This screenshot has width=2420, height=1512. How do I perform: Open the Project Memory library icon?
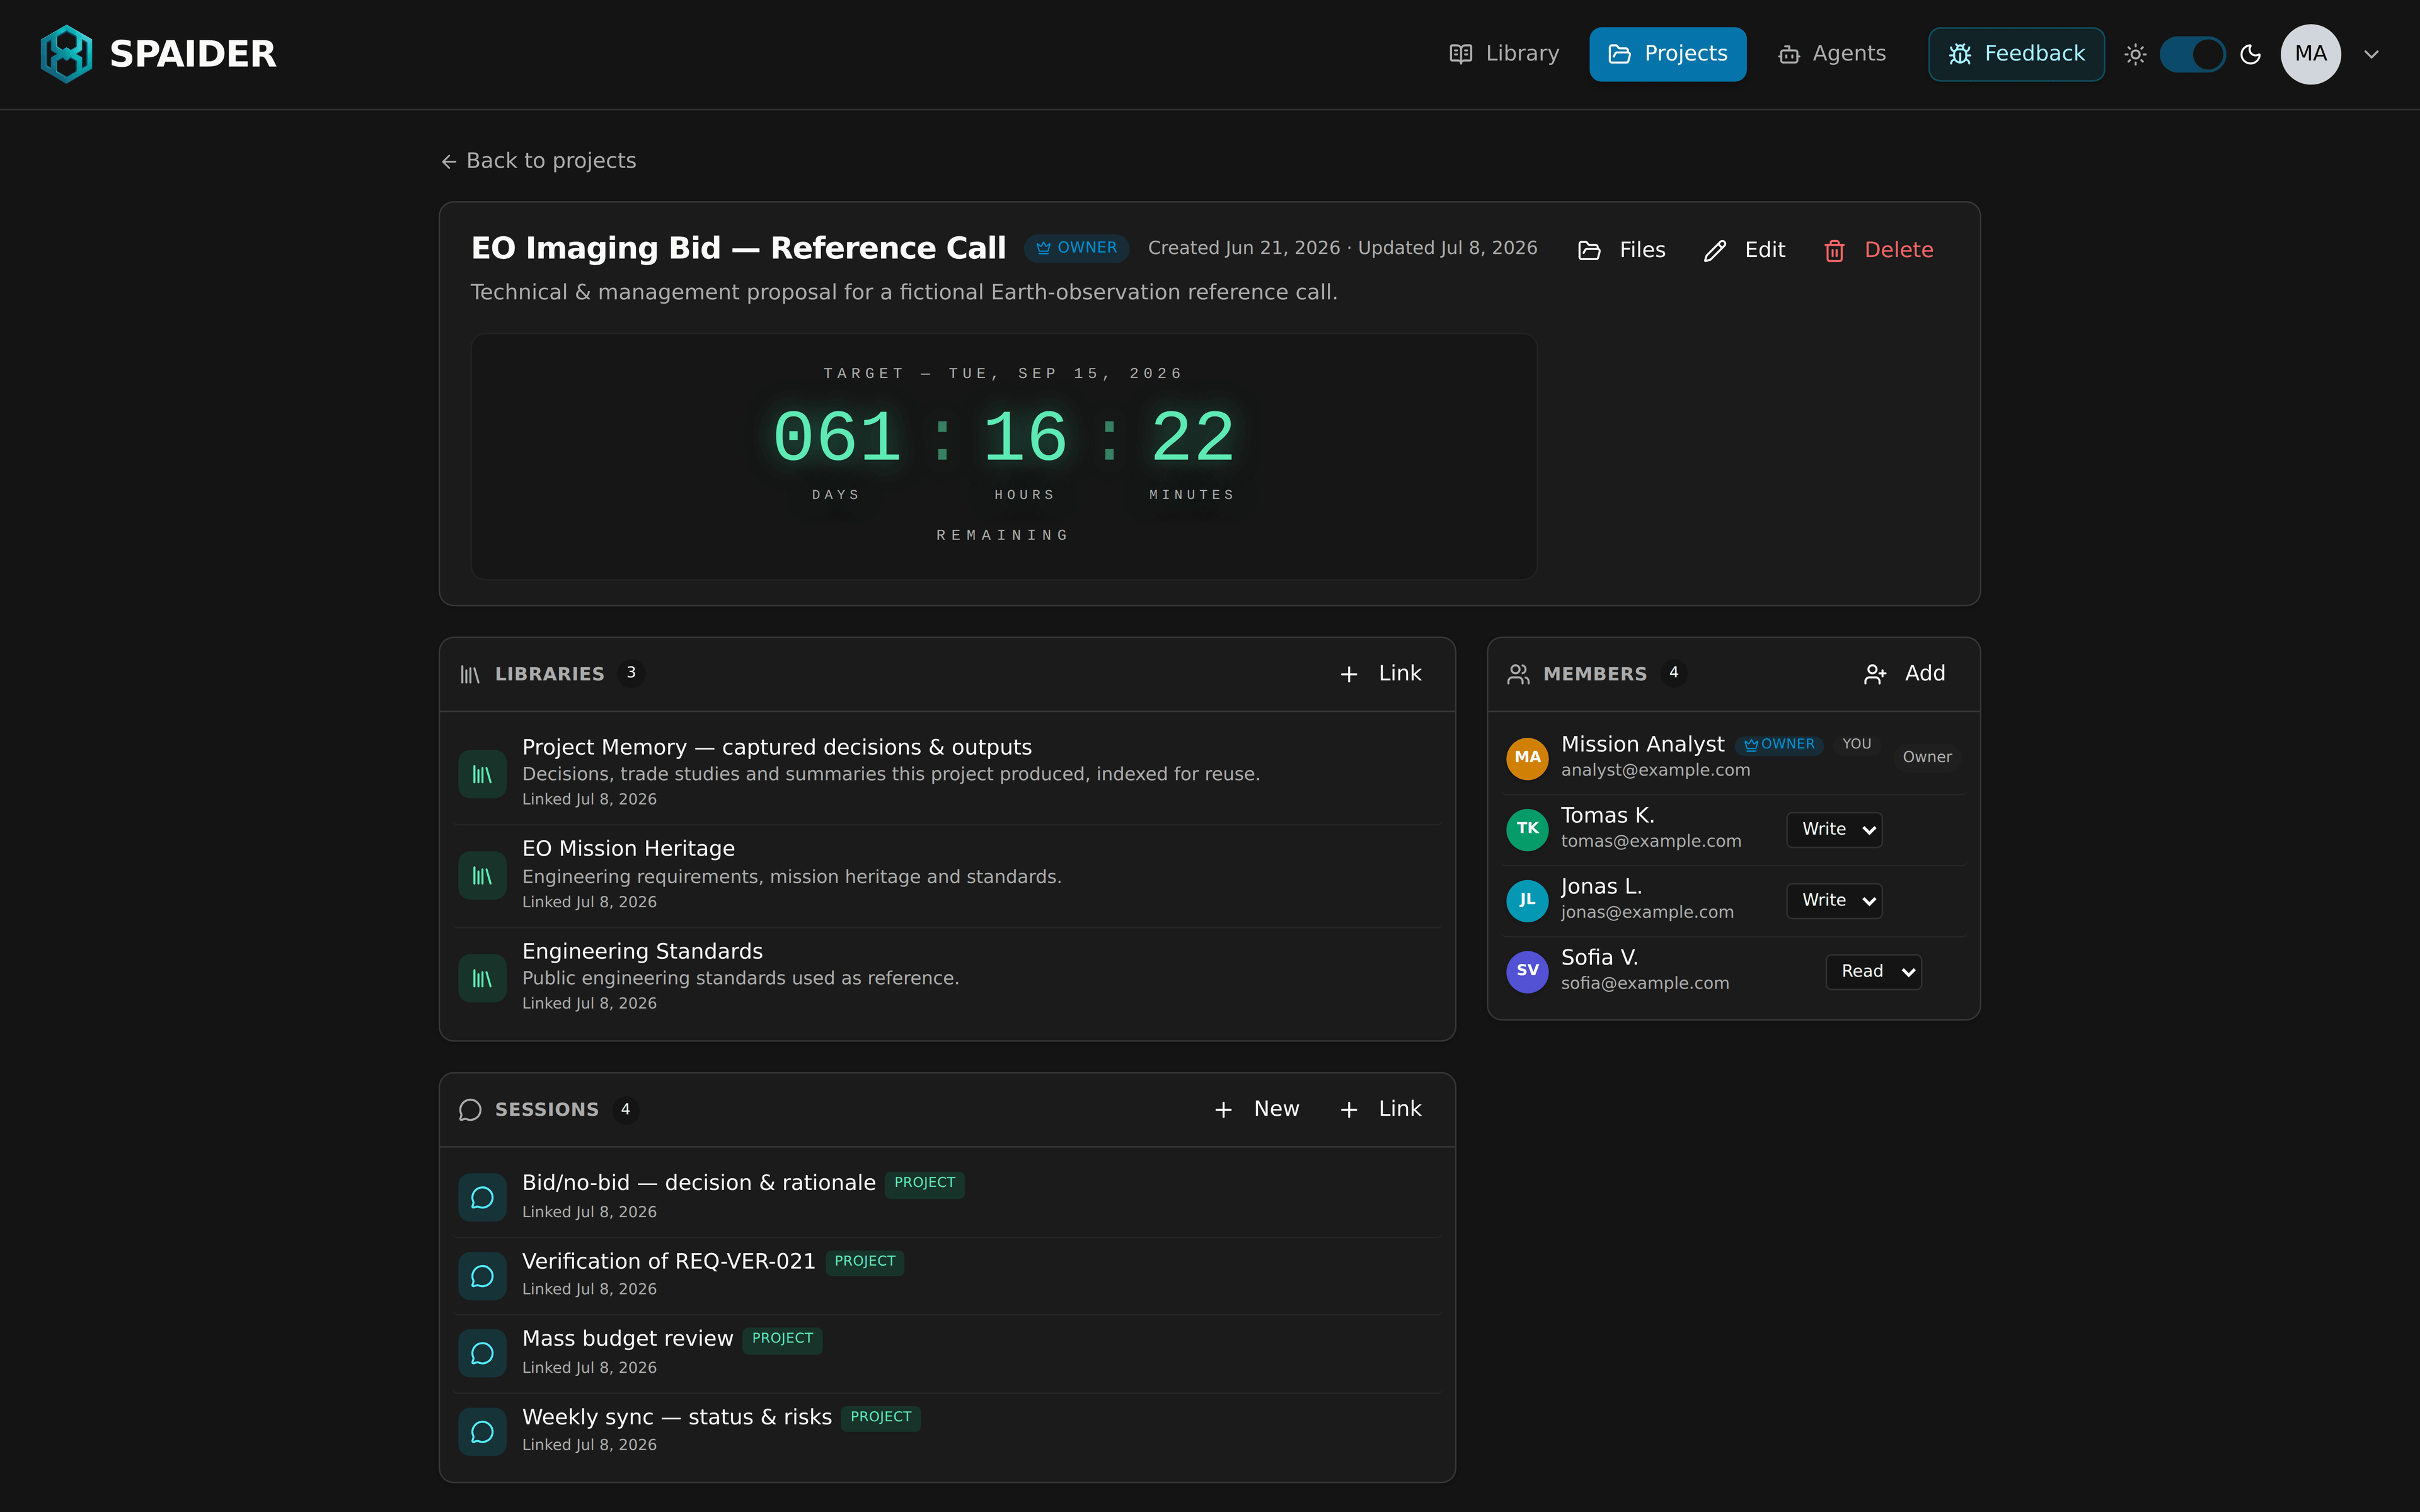point(482,774)
